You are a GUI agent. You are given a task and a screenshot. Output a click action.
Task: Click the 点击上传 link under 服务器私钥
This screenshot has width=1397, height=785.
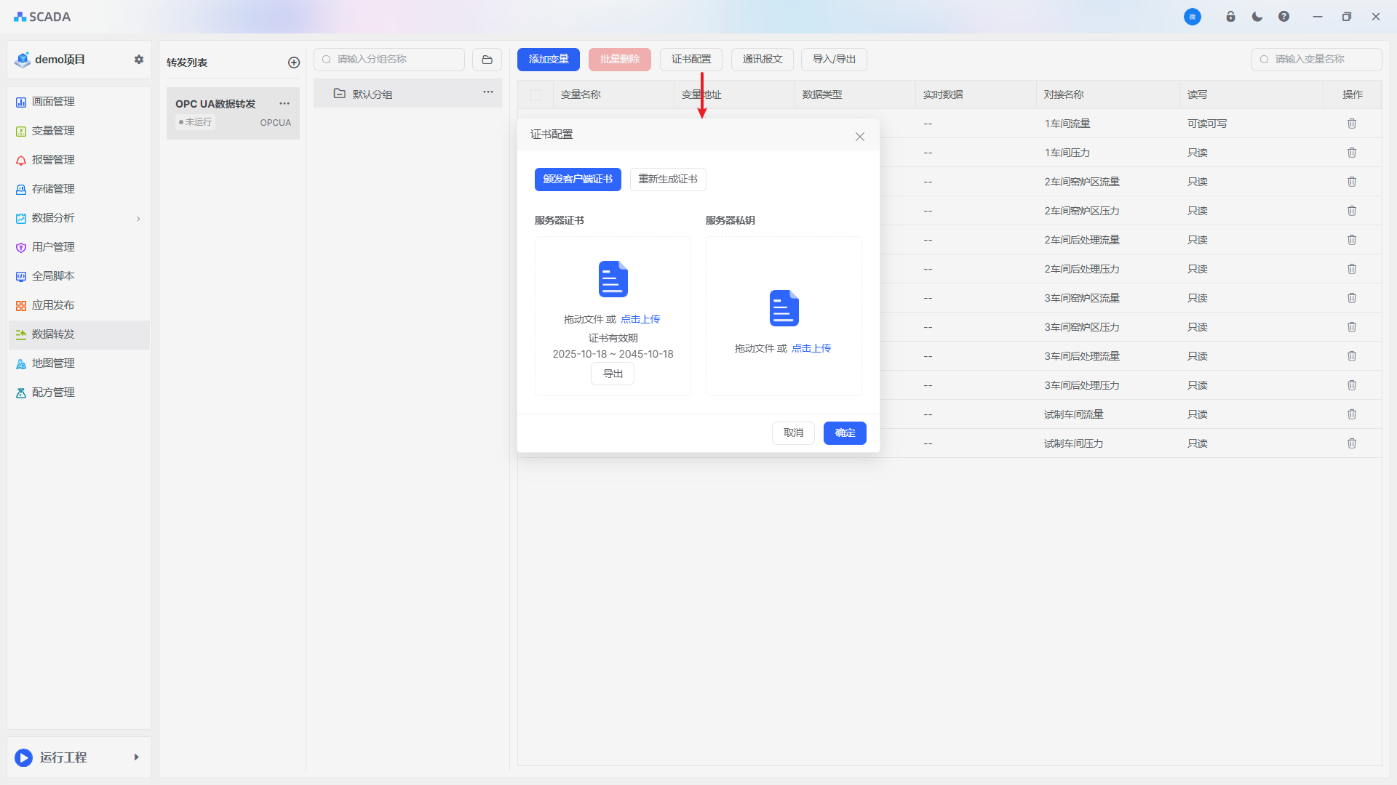(811, 348)
